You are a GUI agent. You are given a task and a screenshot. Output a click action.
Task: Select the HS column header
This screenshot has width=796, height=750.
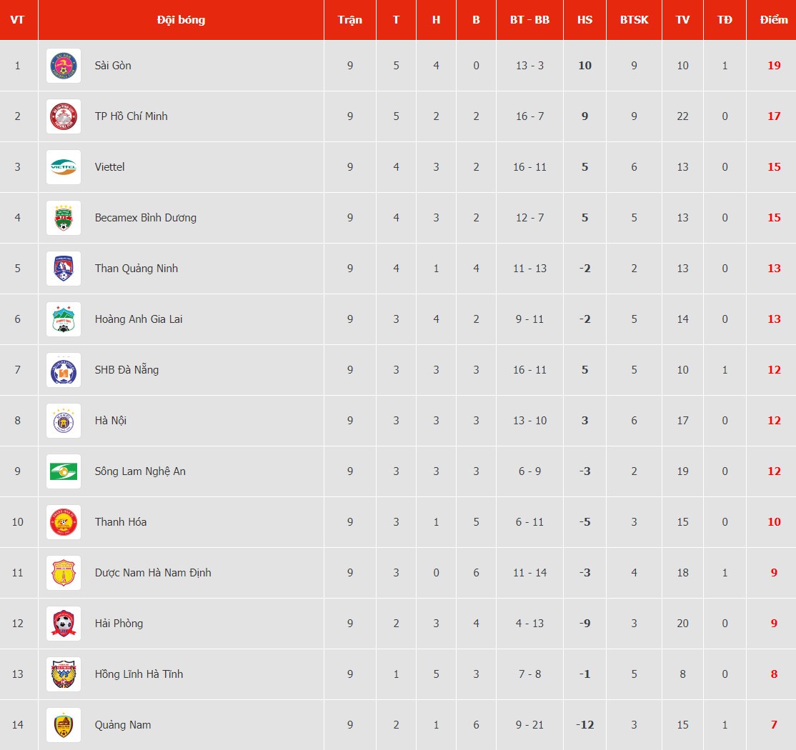pyautogui.click(x=584, y=20)
